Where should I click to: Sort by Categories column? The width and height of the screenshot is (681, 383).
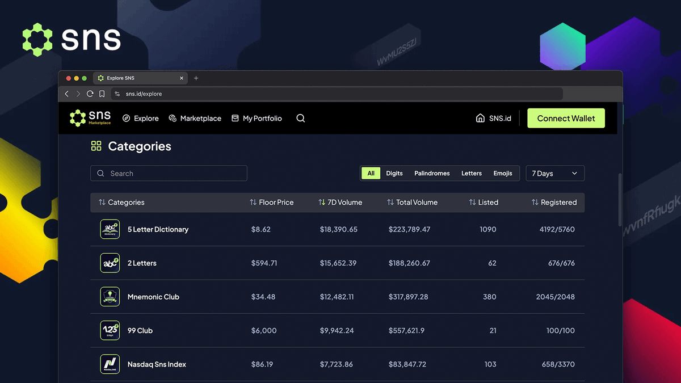coord(121,203)
